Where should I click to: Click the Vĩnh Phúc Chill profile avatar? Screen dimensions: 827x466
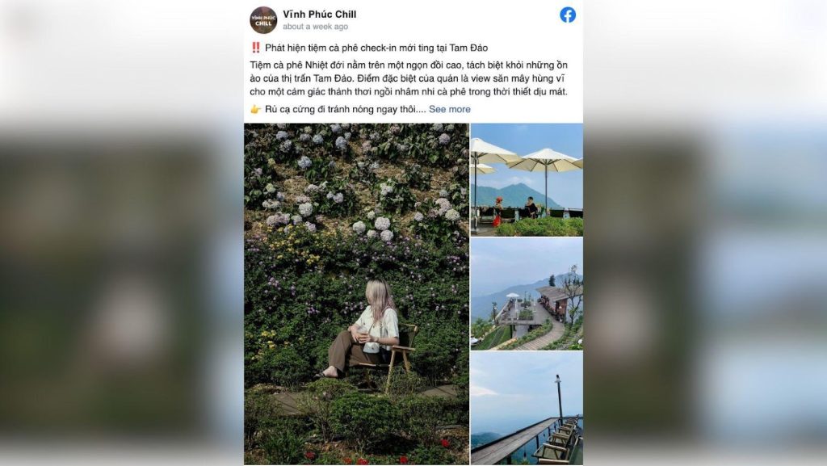[x=263, y=20]
